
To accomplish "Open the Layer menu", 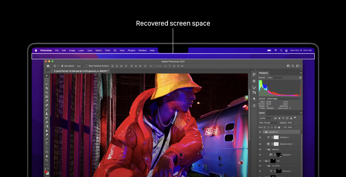I will tap(81, 50).
